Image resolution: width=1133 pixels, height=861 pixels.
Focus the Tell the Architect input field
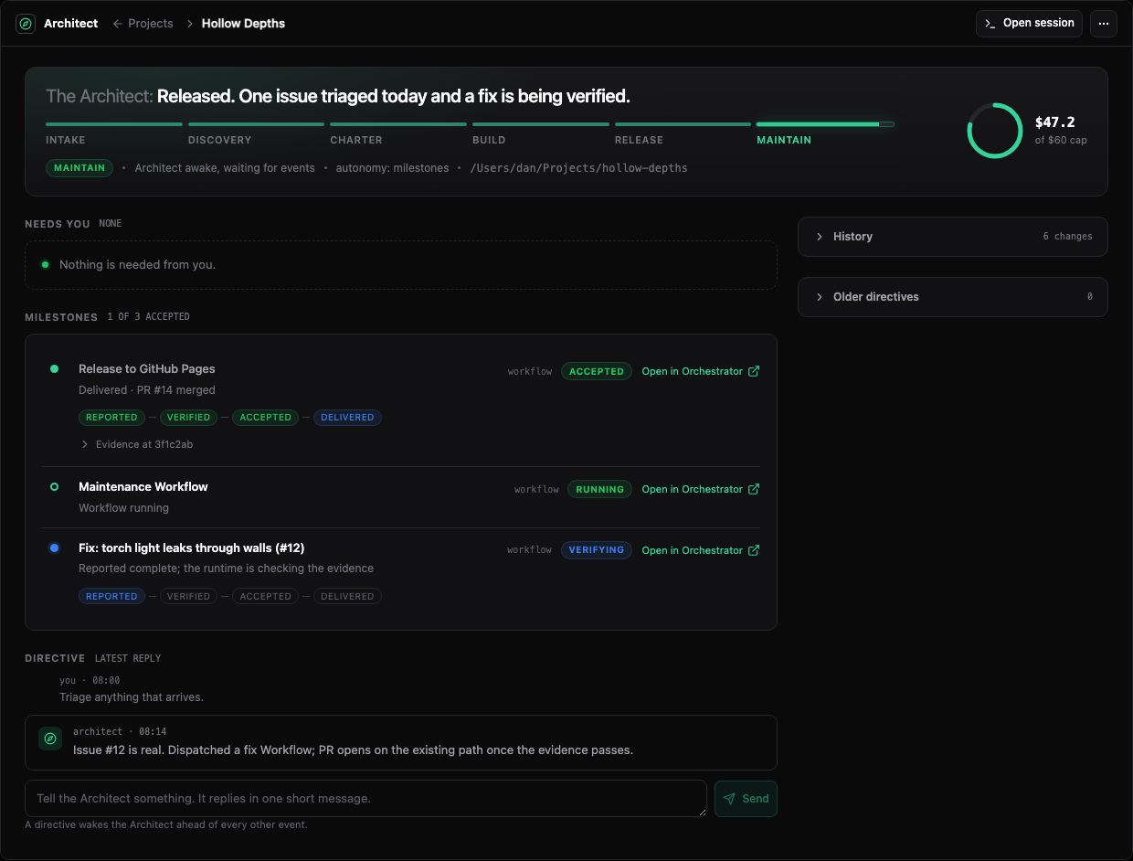365,799
